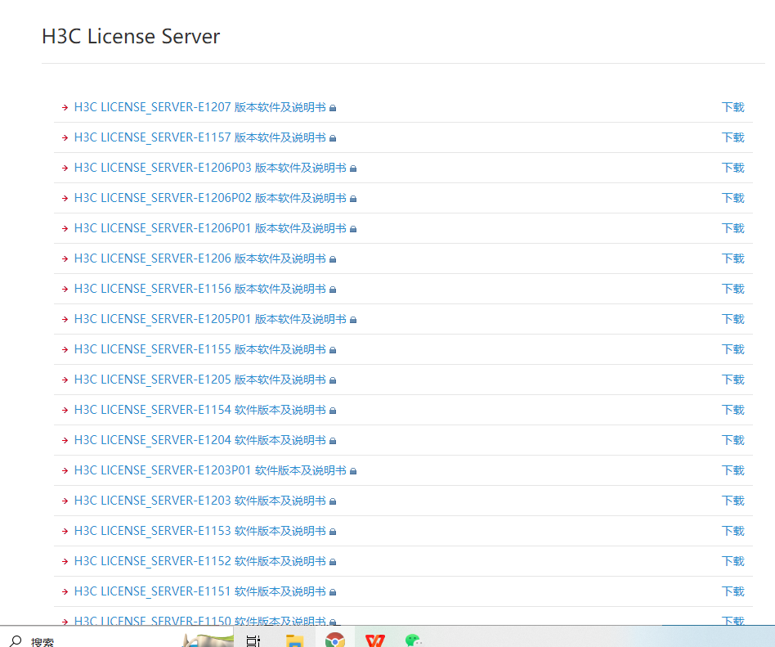Click 下载 for the E1155 row
The height and width of the screenshot is (647, 775).
733,349
